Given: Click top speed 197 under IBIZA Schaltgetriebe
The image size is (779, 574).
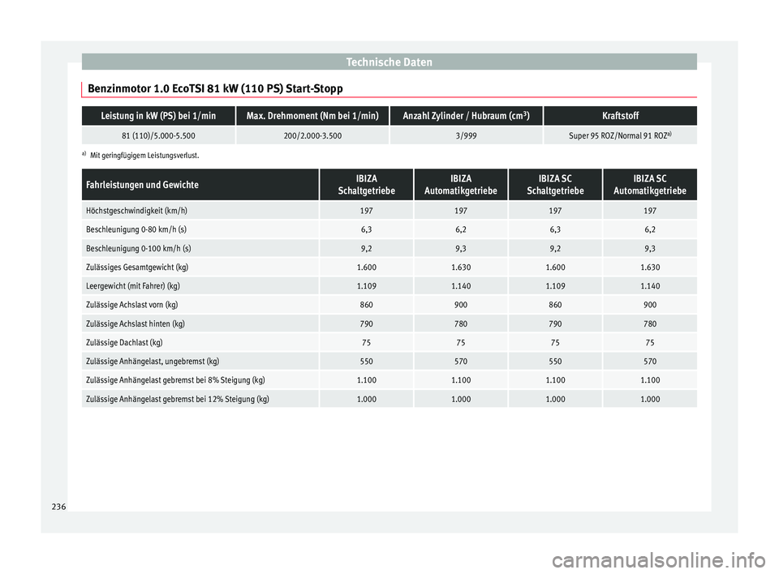Looking at the screenshot, I should pyautogui.click(x=367, y=211).
